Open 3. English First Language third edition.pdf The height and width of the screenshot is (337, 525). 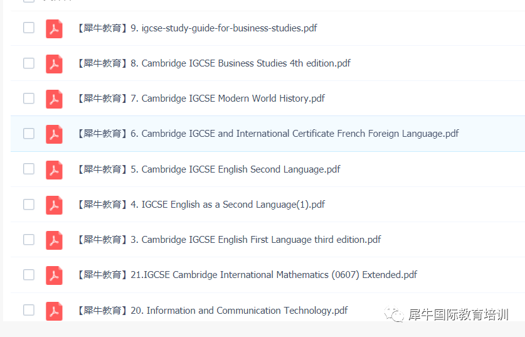230,240
